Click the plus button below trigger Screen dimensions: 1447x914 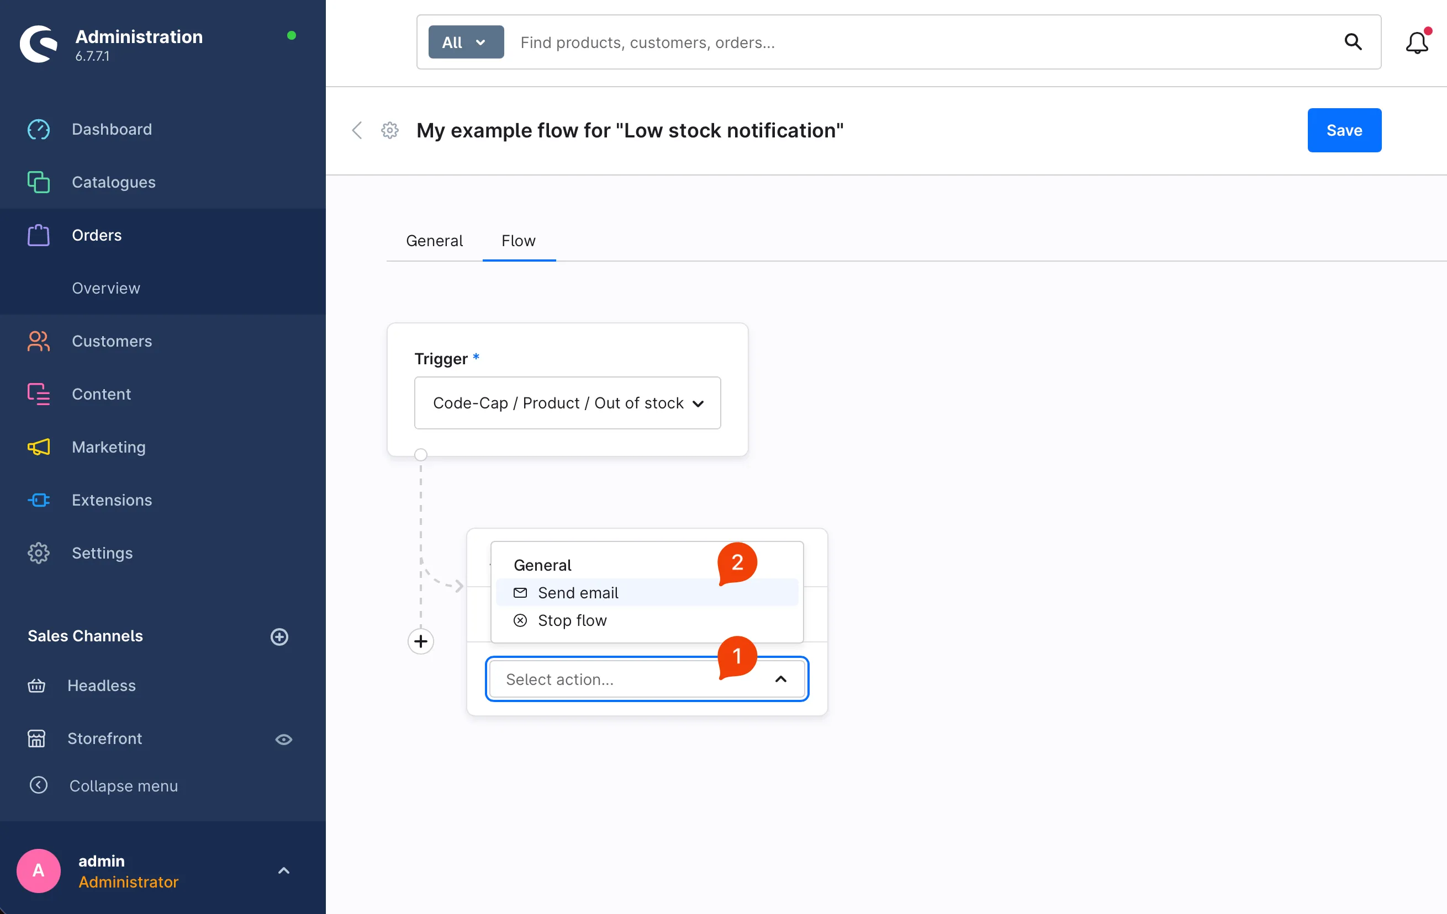[x=421, y=641]
